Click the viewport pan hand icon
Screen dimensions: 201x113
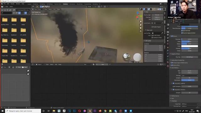point(141,24)
